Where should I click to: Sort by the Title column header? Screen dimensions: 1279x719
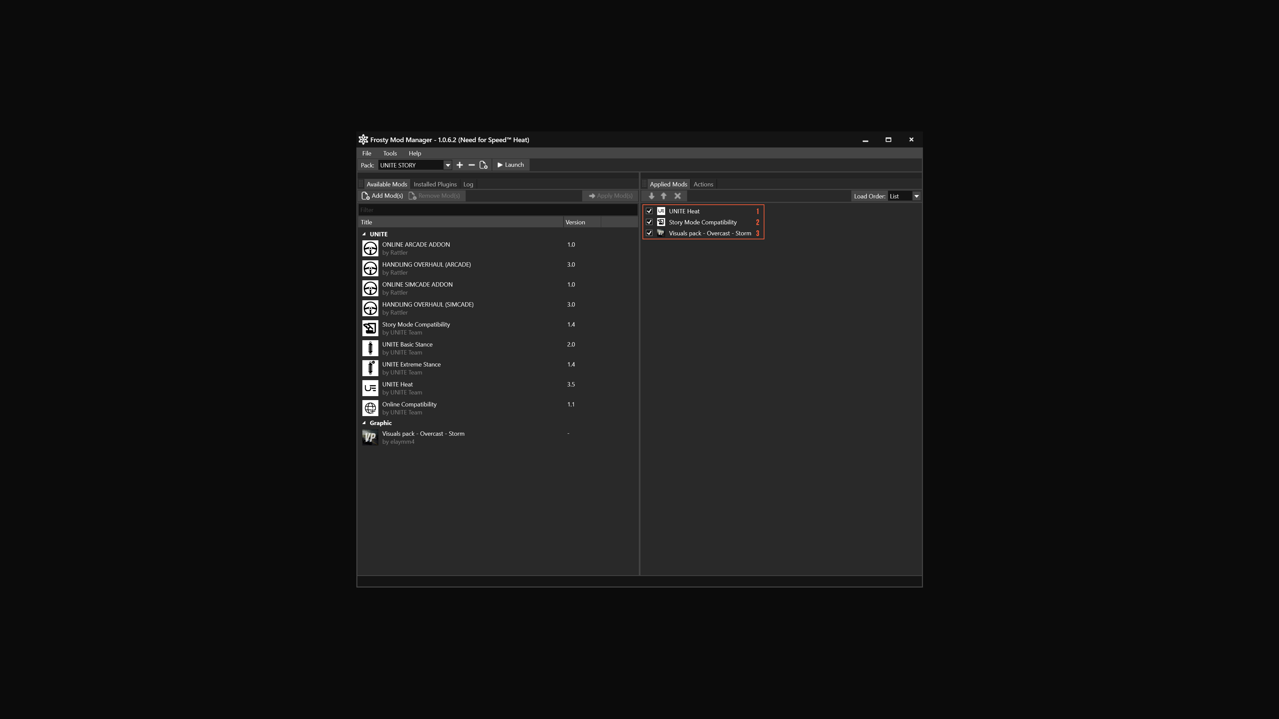pyautogui.click(x=460, y=222)
